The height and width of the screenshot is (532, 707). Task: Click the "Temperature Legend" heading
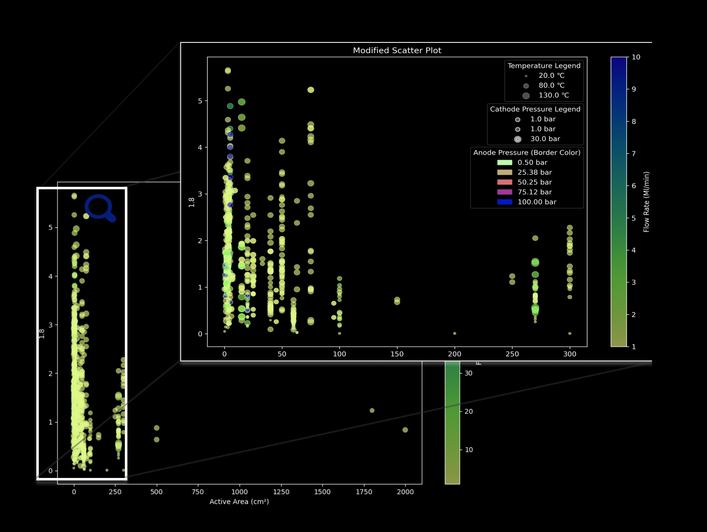click(x=544, y=66)
